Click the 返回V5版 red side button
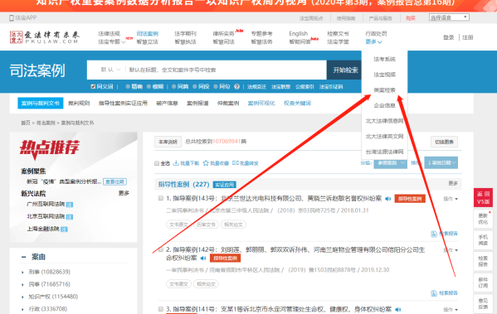The image size is (497, 314). click(x=483, y=197)
